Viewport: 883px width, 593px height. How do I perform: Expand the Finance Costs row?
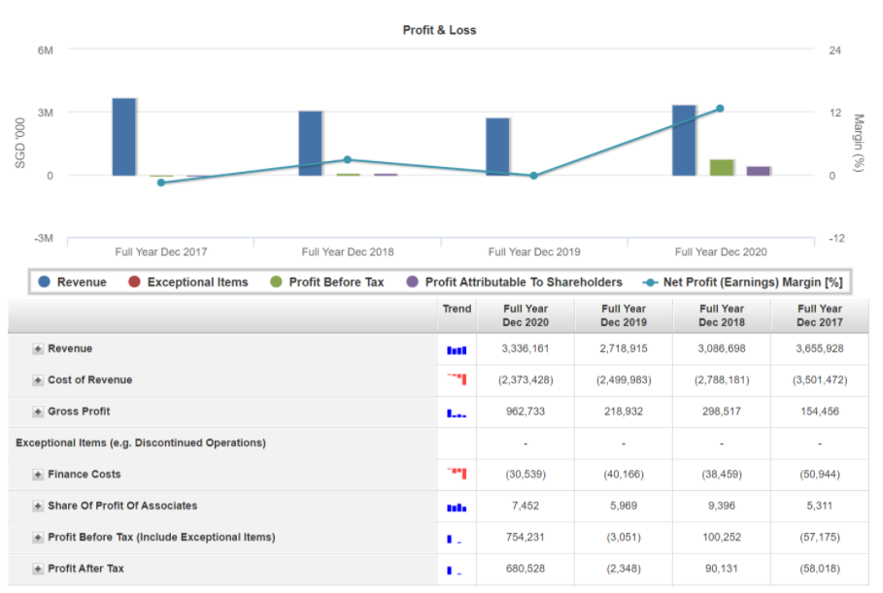(38, 475)
